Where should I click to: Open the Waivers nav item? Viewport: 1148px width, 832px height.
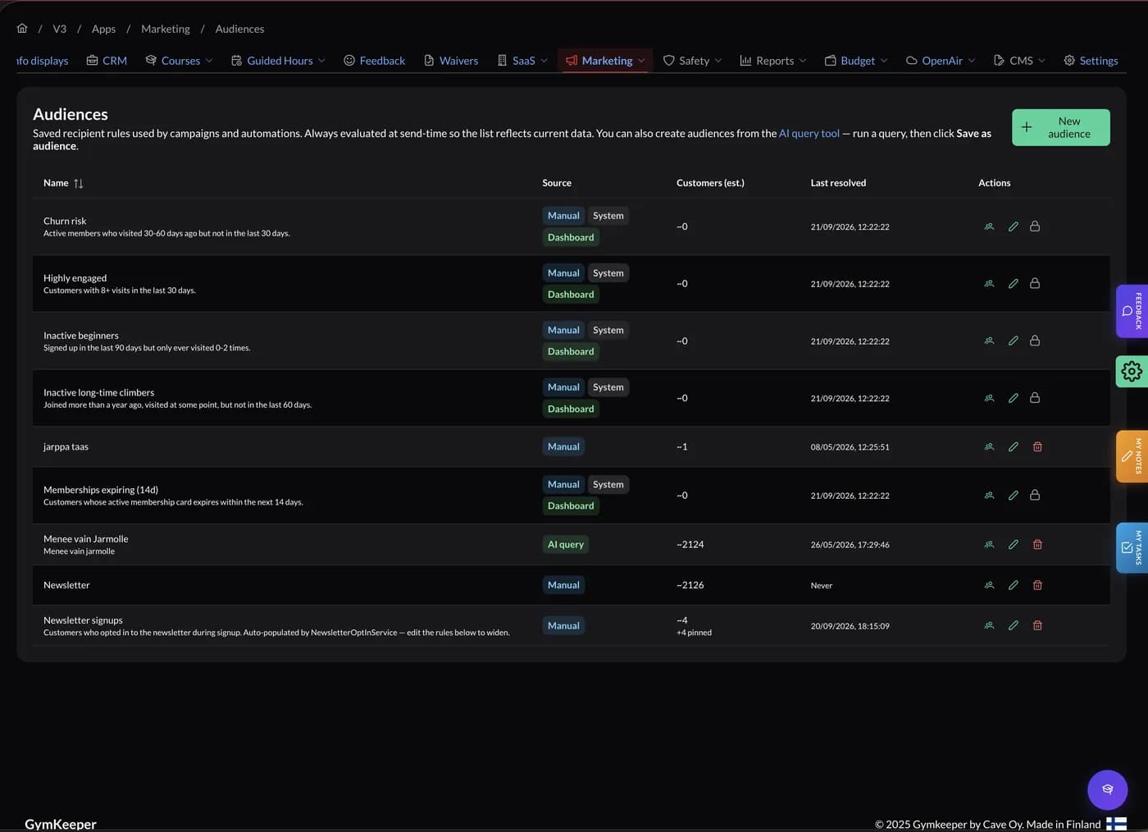coord(451,61)
